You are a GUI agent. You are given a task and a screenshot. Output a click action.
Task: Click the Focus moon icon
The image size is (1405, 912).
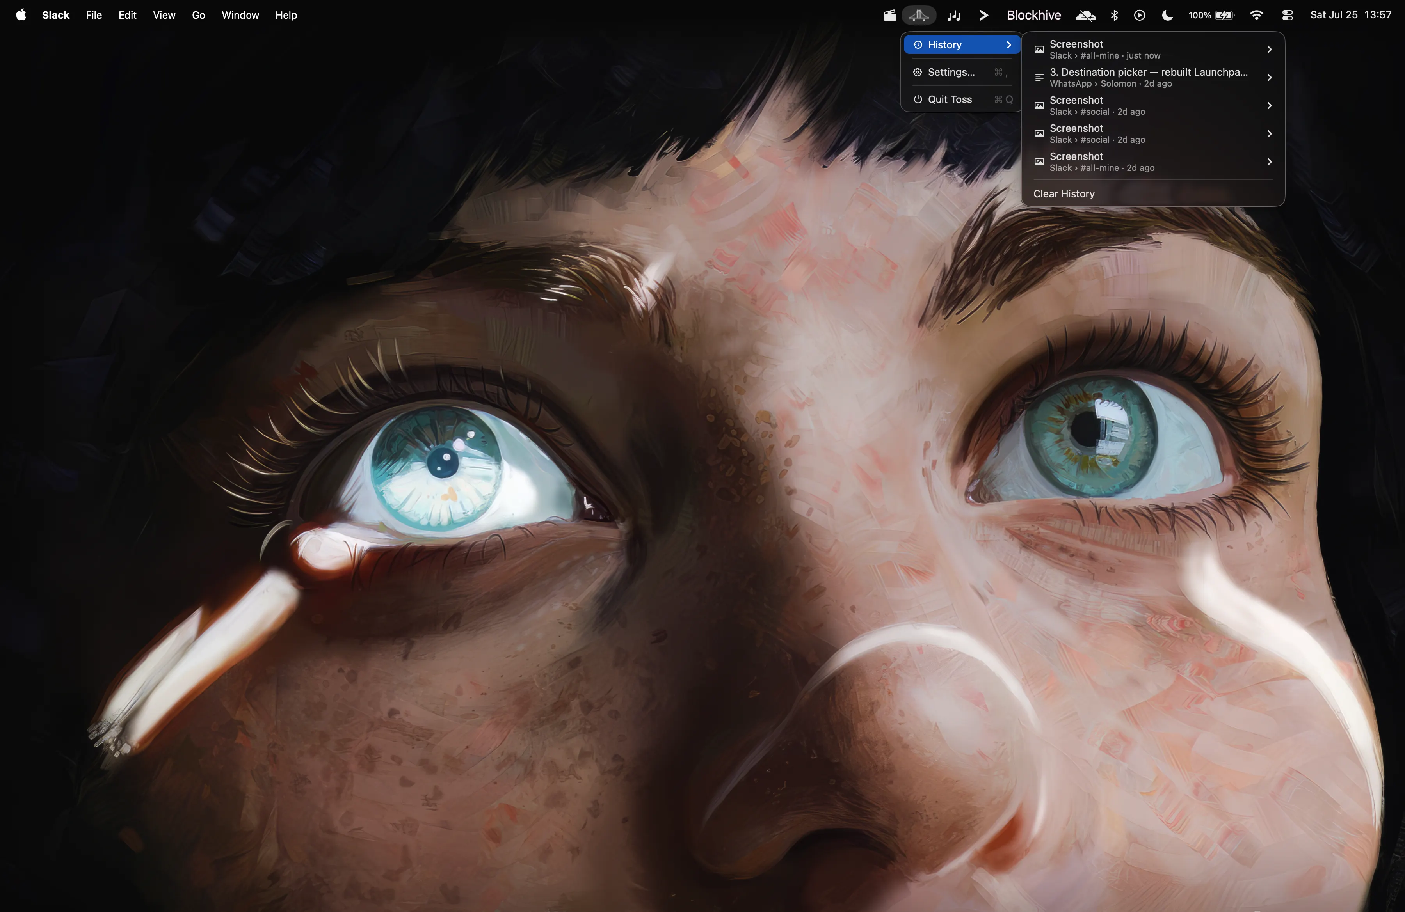pos(1167,15)
